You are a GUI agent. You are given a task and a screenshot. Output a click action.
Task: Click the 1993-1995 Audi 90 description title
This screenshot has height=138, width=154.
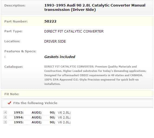[x=95, y=8]
